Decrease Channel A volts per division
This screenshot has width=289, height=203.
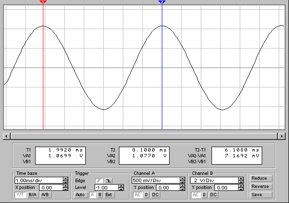182,182
